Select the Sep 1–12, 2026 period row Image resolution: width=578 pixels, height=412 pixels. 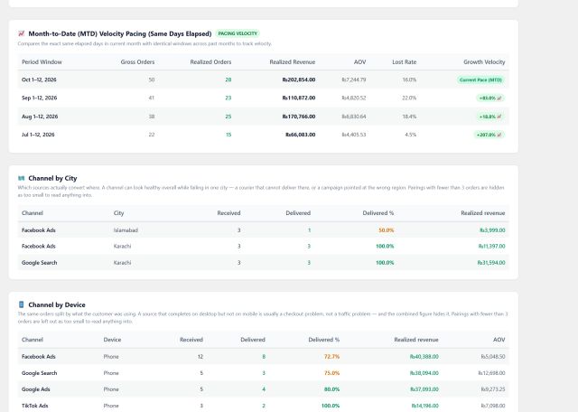[263, 98]
